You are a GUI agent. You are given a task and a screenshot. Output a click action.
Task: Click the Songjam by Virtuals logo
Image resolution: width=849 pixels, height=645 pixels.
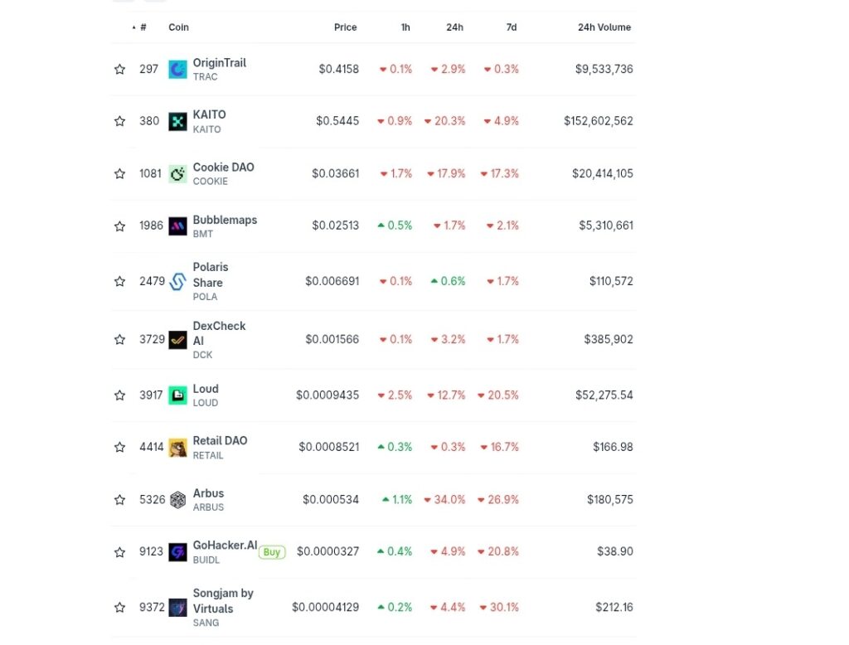177,607
